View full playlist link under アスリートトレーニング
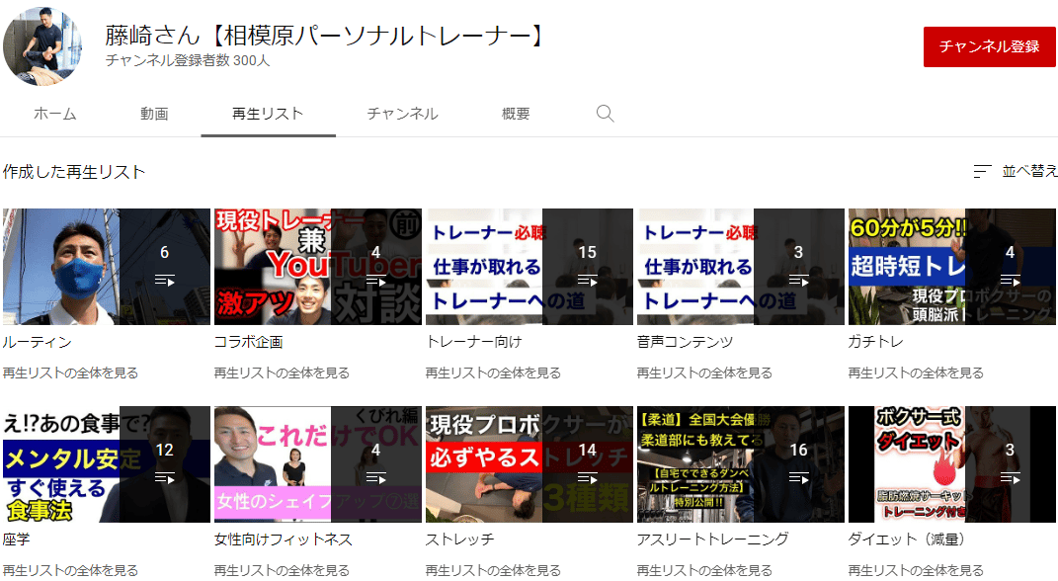1058x581 pixels. [x=704, y=570]
